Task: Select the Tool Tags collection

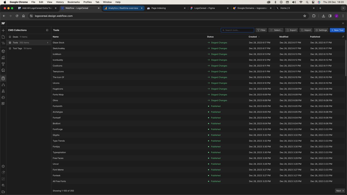Action: point(29,48)
